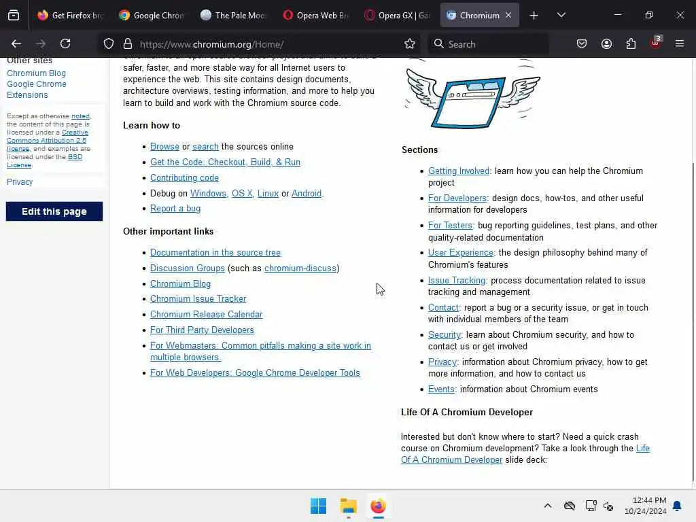Open the Debug on Android link
Image resolution: width=696 pixels, height=522 pixels.
[307, 194]
